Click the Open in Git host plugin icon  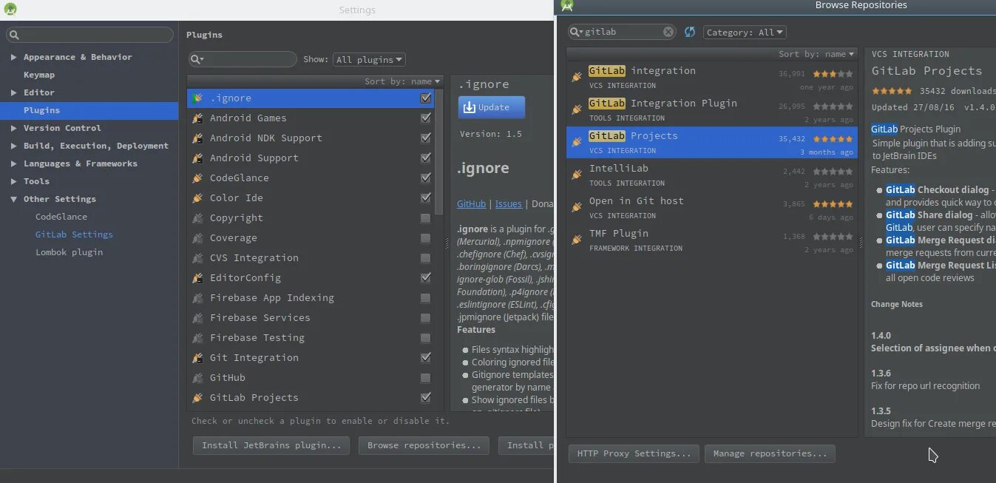[577, 207]
